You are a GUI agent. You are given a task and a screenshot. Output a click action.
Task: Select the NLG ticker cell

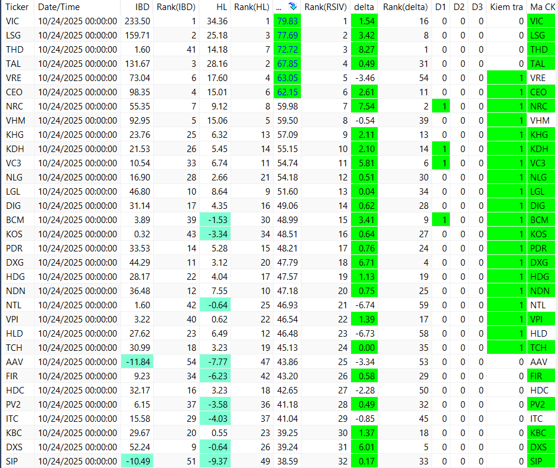tap(18, 177)
